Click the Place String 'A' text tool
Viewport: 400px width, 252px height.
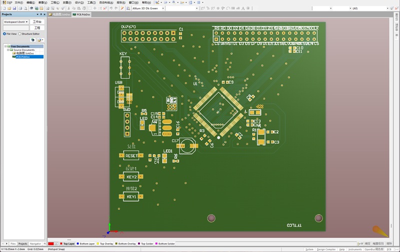pyautogui.click(x=243, y=8)
